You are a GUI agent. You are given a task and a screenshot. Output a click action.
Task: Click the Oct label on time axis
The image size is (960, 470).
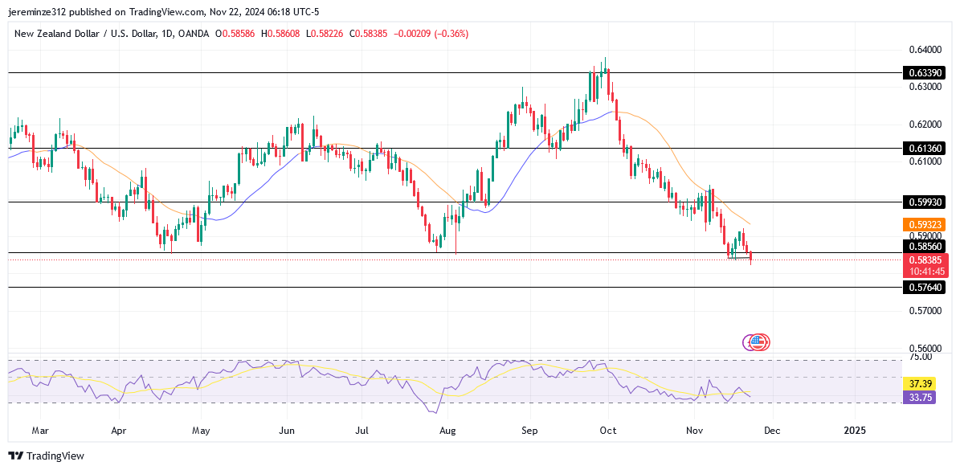point(609,431)
